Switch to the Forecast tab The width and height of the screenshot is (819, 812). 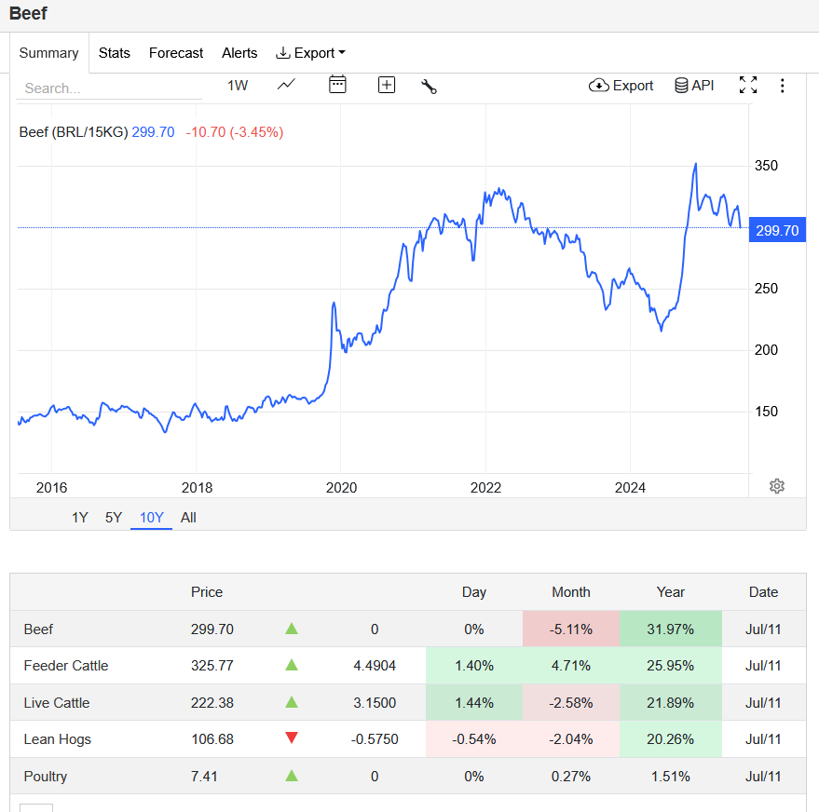[176, 53]
